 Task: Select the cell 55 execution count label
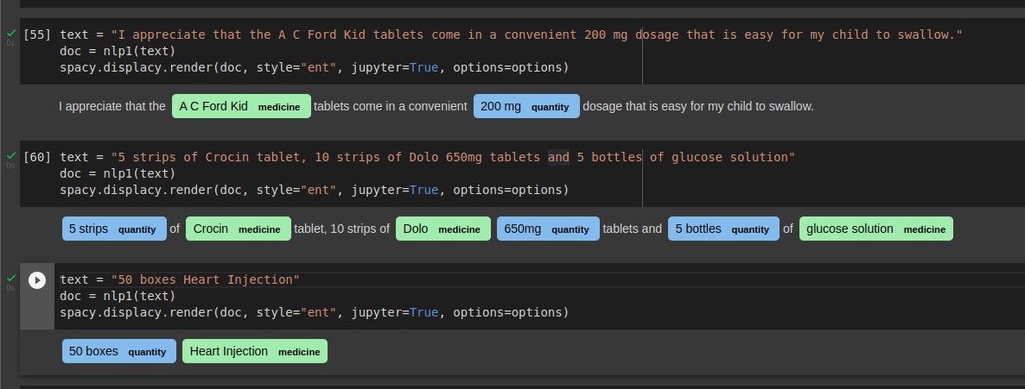click(37, 35)
